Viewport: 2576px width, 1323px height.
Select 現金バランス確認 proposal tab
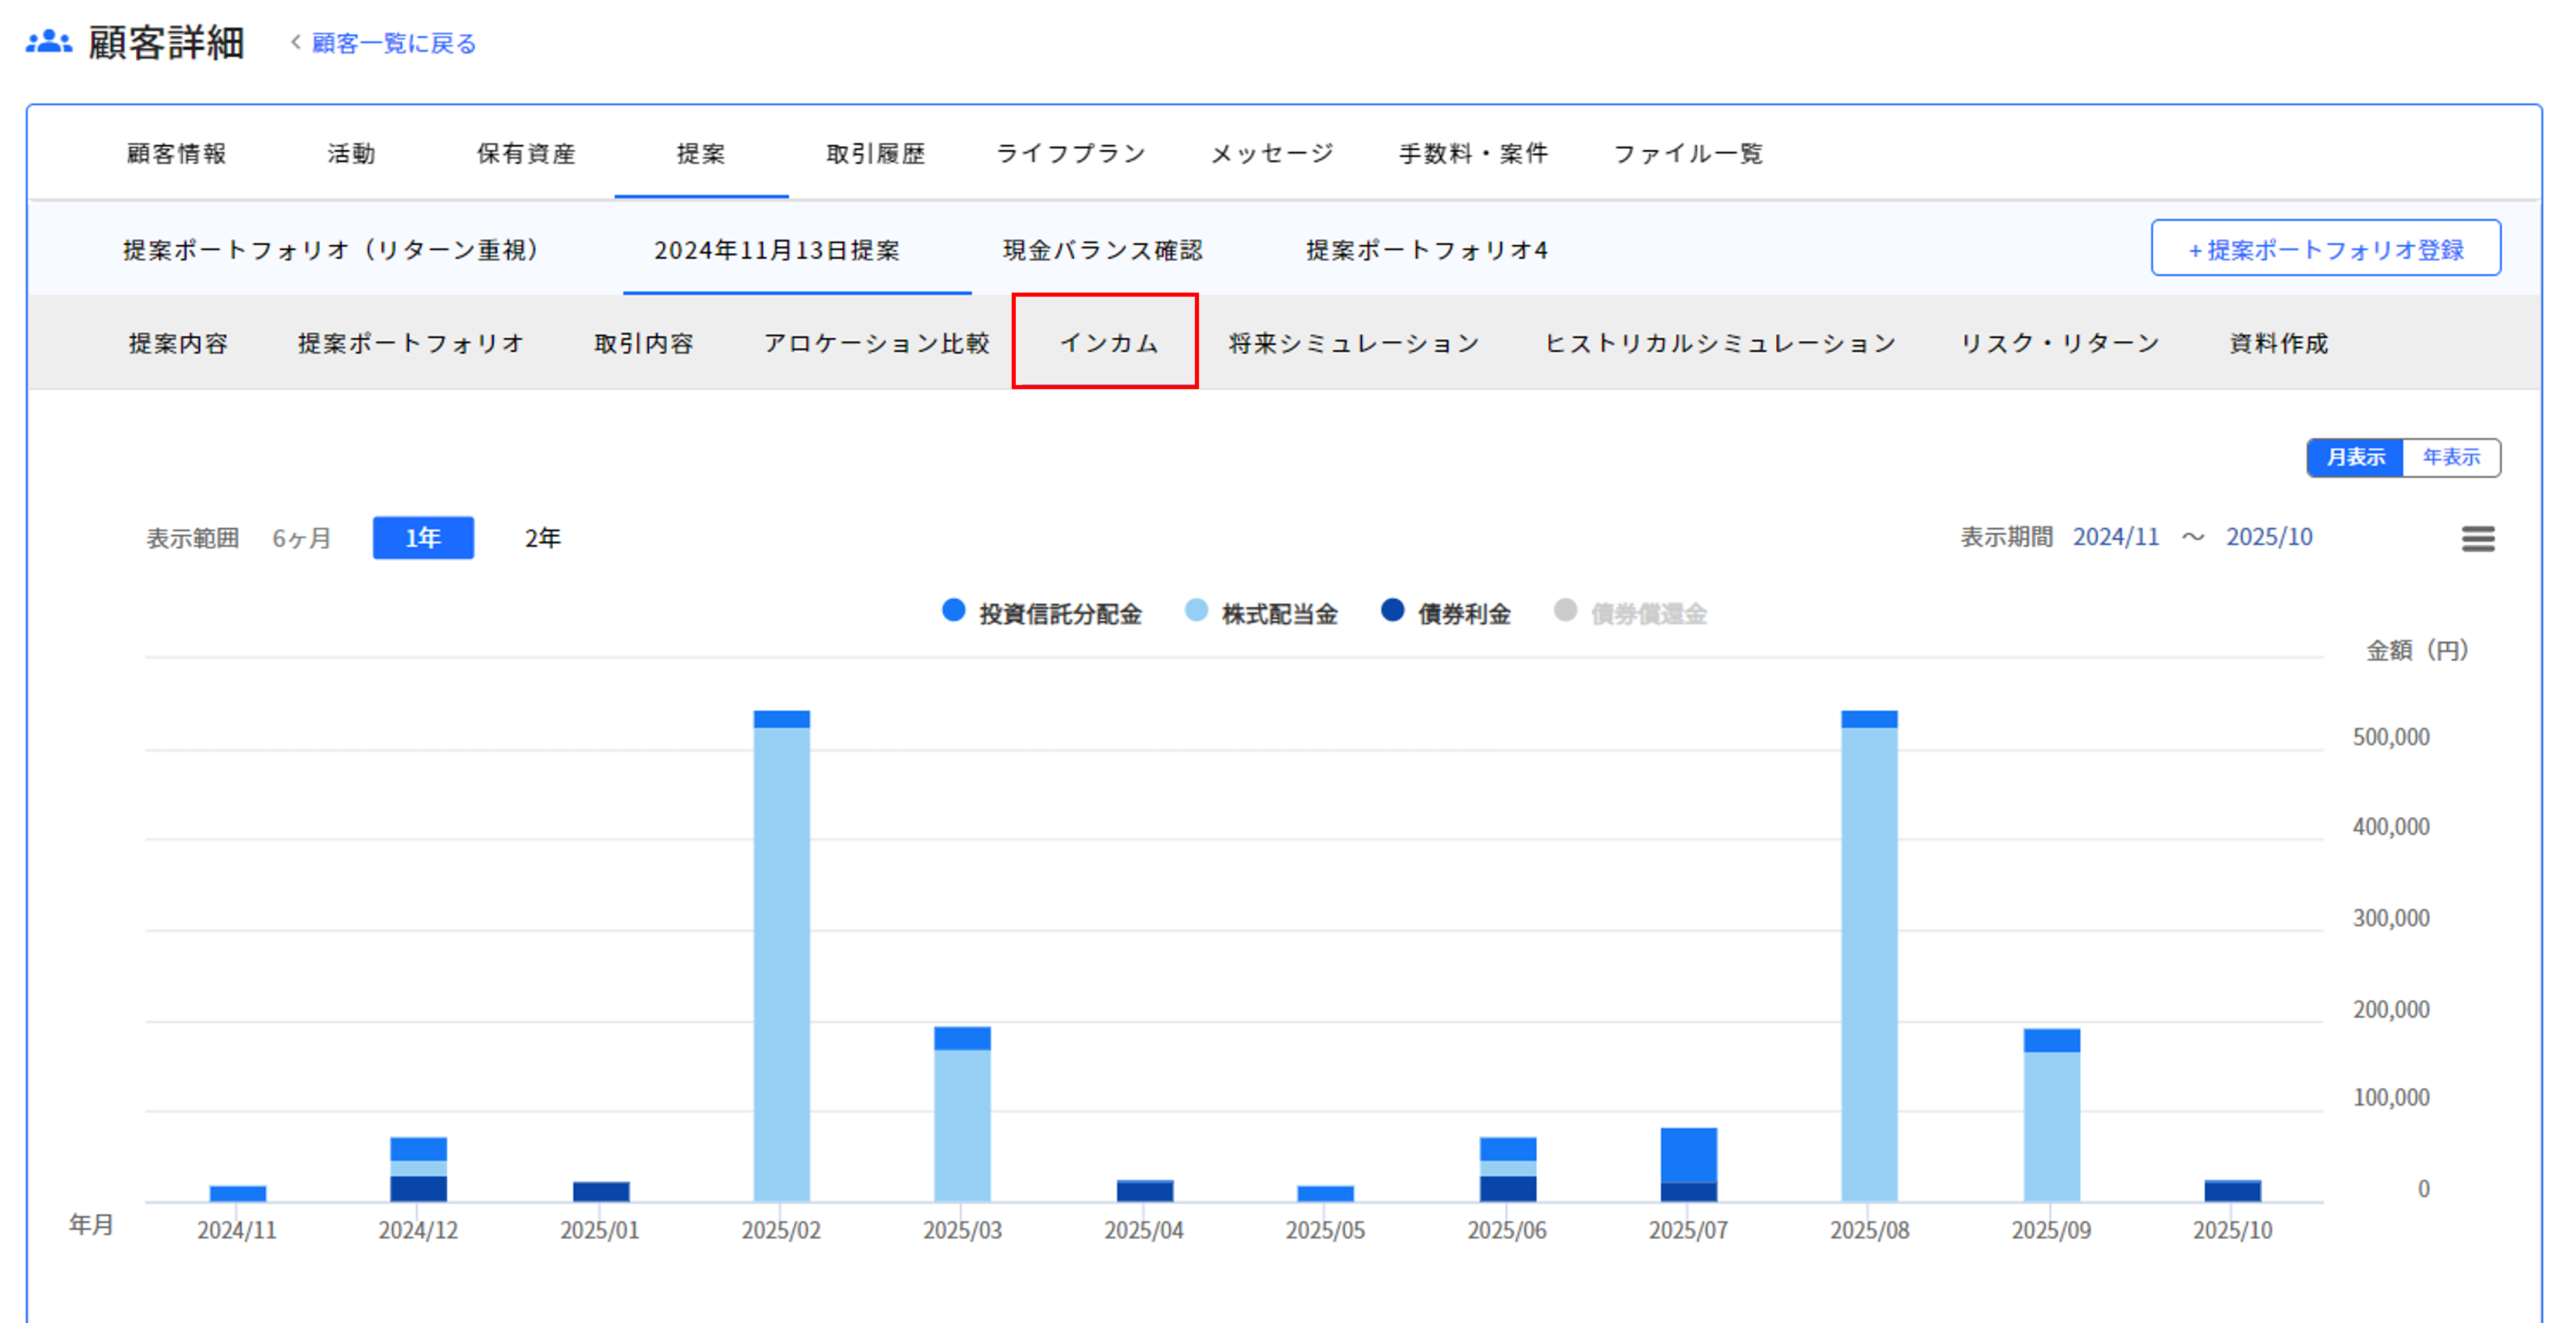tap(1102, 250)
